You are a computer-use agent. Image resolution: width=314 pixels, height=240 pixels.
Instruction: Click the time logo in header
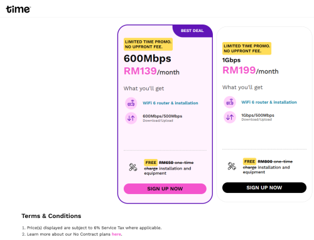(18, 9)
